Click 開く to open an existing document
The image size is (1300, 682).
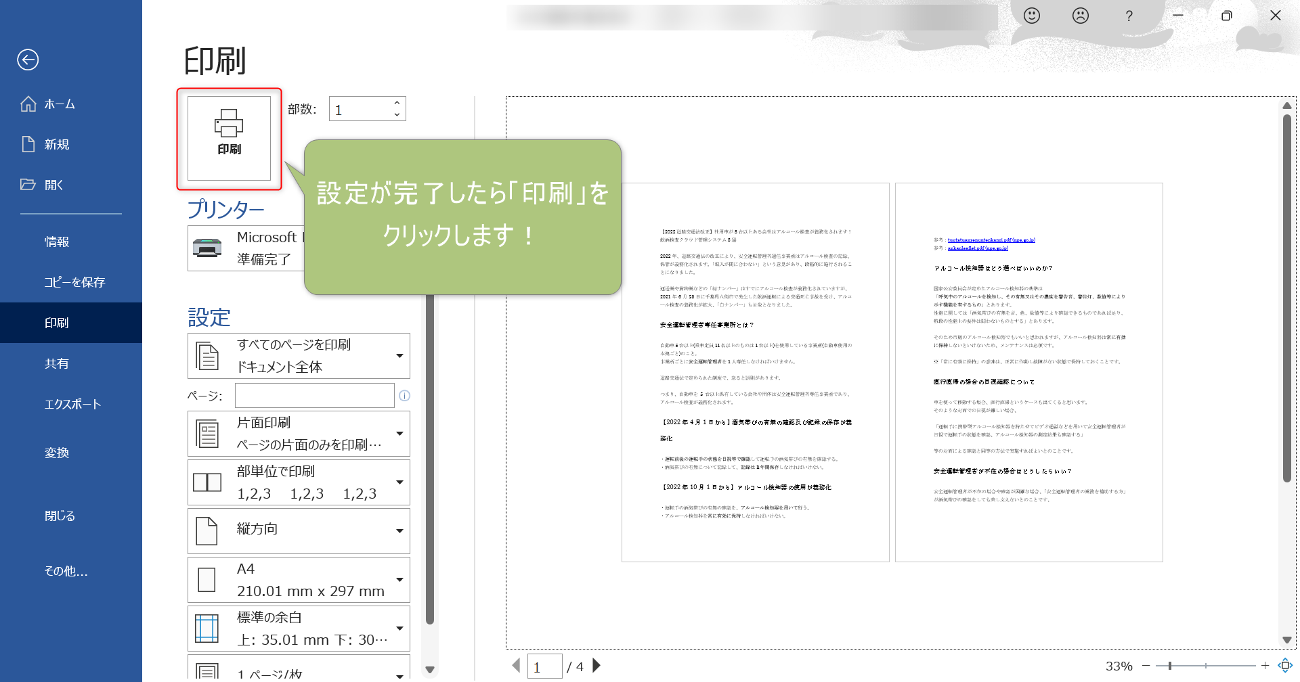[54, 184]
